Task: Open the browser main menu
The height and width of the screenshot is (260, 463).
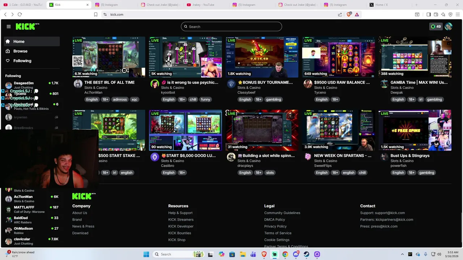Action: coord(458,14)
